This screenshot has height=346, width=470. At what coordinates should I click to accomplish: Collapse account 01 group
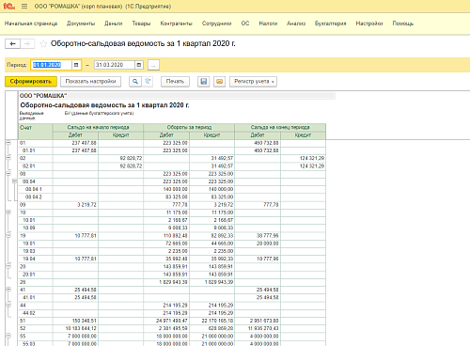8,143
